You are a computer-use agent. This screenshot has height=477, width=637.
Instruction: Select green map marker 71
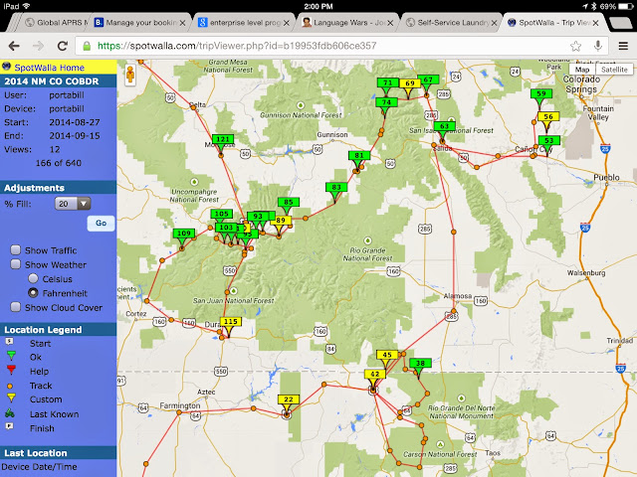click(388, 82)
